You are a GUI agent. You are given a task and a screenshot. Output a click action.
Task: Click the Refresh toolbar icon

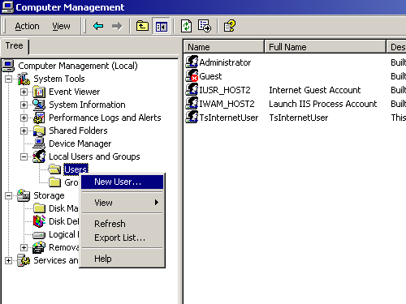pos(186,26)
